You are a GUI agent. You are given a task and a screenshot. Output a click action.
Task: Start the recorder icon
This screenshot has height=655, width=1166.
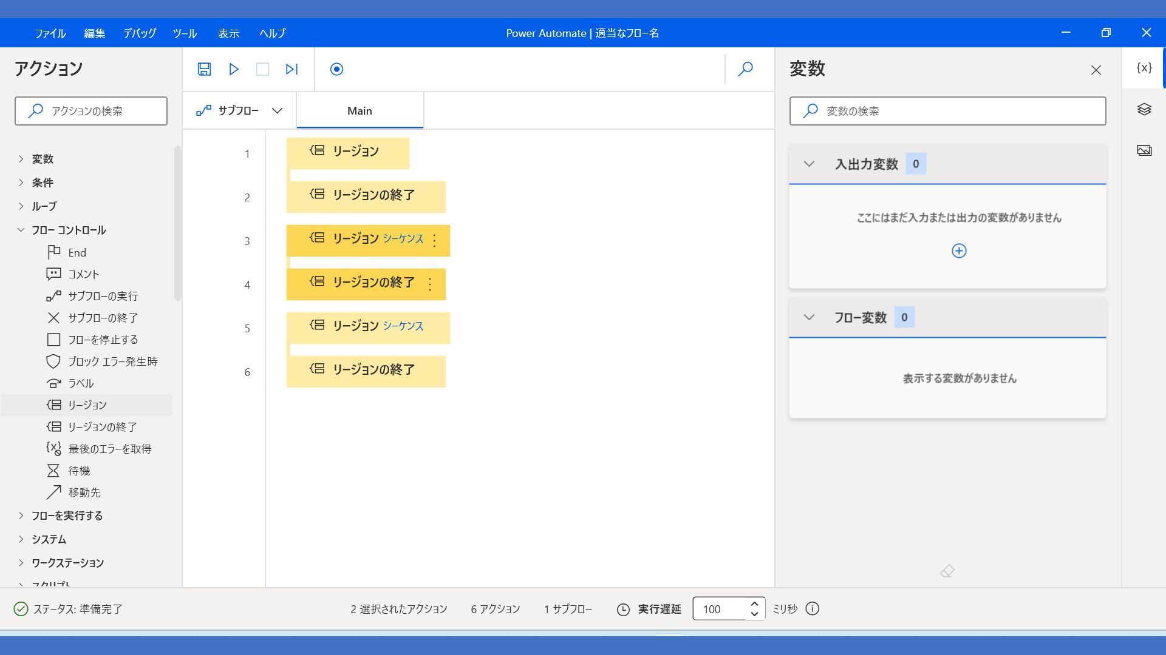click(336, 69)
